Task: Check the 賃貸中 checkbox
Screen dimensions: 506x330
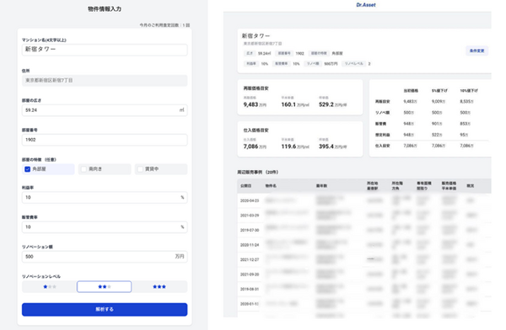Action: tap(140, 169)
